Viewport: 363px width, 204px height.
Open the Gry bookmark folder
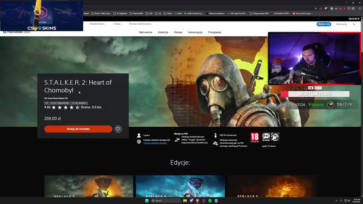click(x=158, y=13)
